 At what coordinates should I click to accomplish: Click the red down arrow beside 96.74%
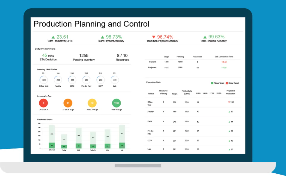(154, 37)
